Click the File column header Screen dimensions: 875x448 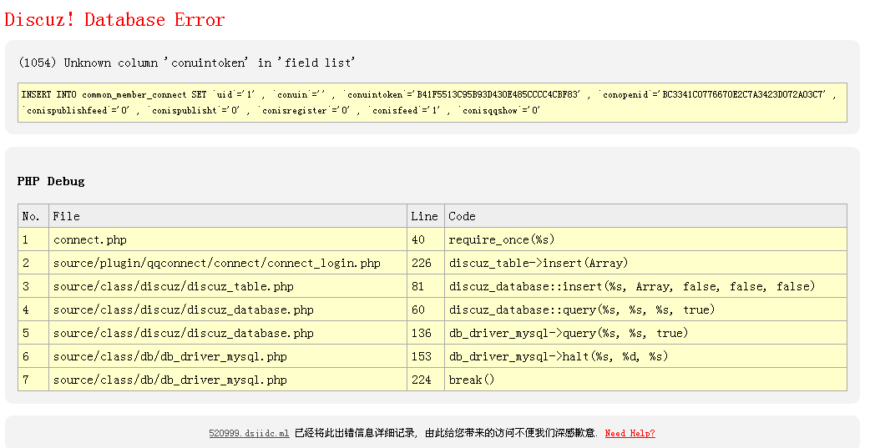[x=67, y=216]
